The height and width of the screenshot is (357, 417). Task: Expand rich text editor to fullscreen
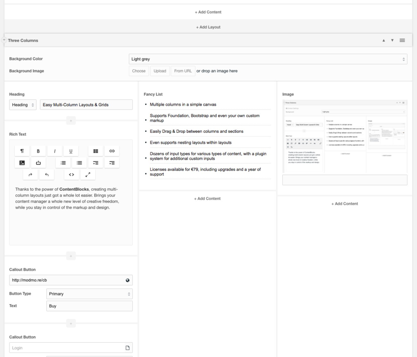pyautogui.click(x=88, y=175)
